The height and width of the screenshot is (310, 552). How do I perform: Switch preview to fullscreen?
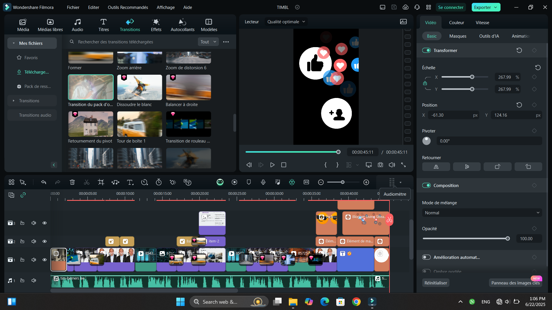tap(404, 165)
